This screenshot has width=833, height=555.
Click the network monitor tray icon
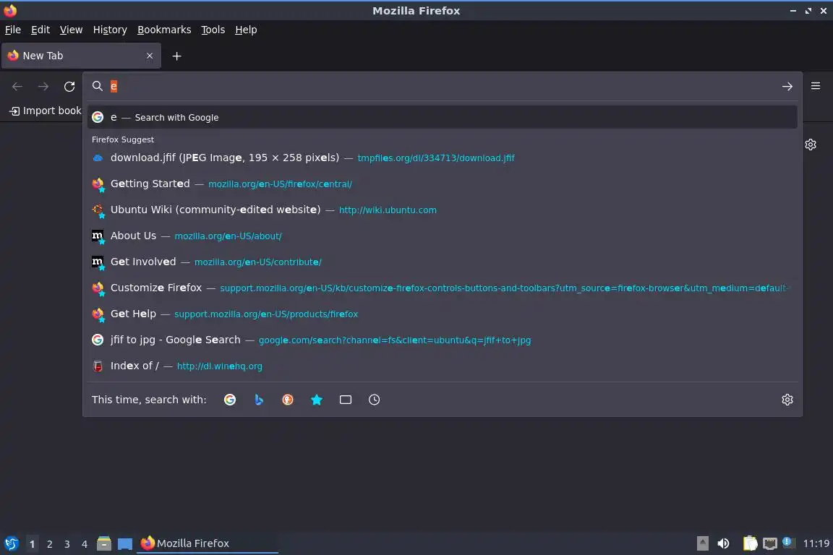(770, 543)
